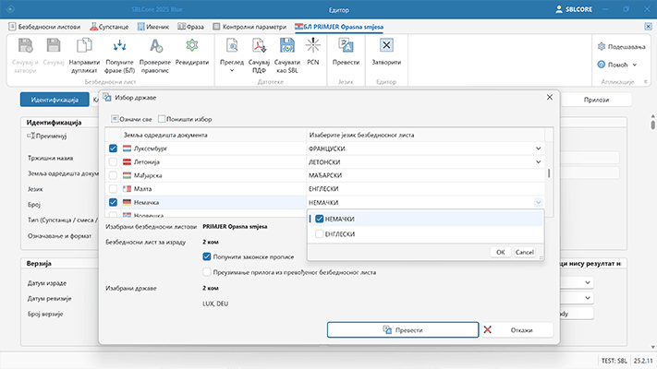Click the Поништи избор option

(185, 119)
